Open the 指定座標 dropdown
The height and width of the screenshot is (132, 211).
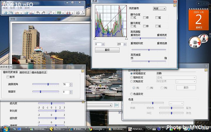(x=186, y=82)
